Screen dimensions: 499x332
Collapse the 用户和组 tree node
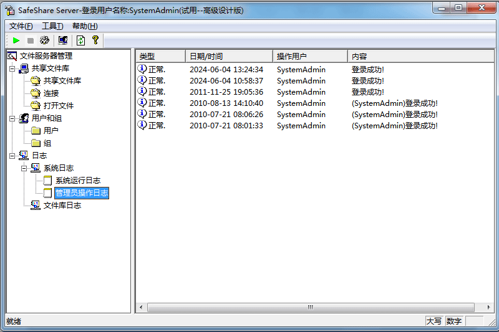pos(12,118)
